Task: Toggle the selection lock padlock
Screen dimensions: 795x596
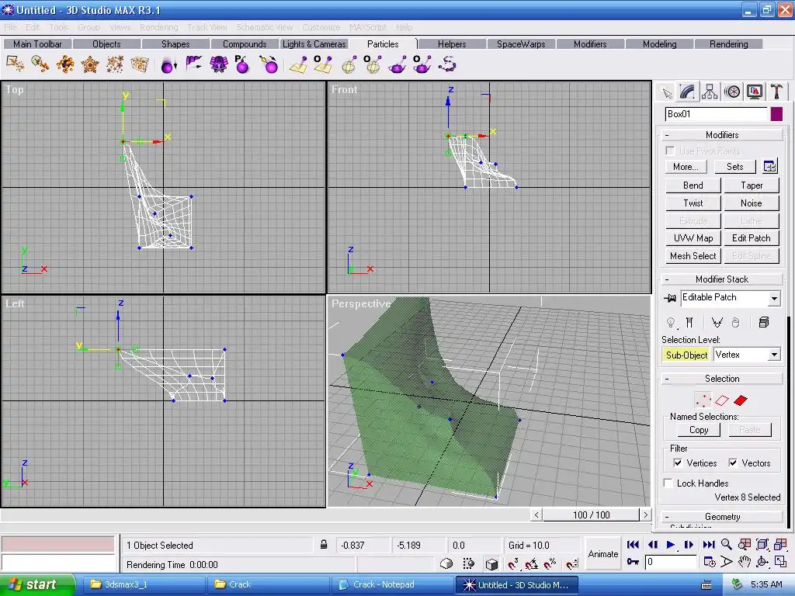Action: click(324, 545)
